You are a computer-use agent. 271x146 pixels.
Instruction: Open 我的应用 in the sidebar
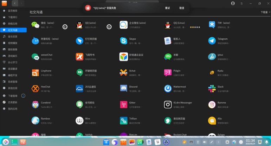coord(13,109)
